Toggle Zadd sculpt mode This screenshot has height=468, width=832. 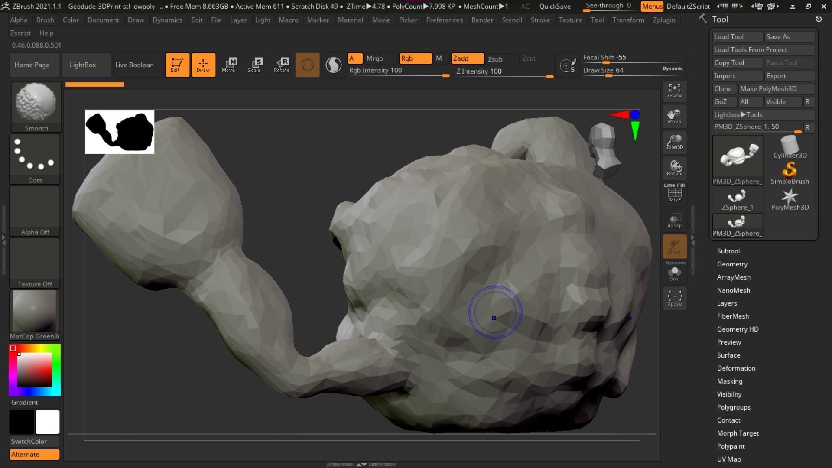point(467,58)
